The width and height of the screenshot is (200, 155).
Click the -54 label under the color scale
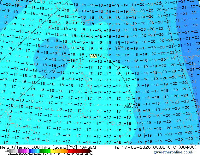tap(10, 154)
